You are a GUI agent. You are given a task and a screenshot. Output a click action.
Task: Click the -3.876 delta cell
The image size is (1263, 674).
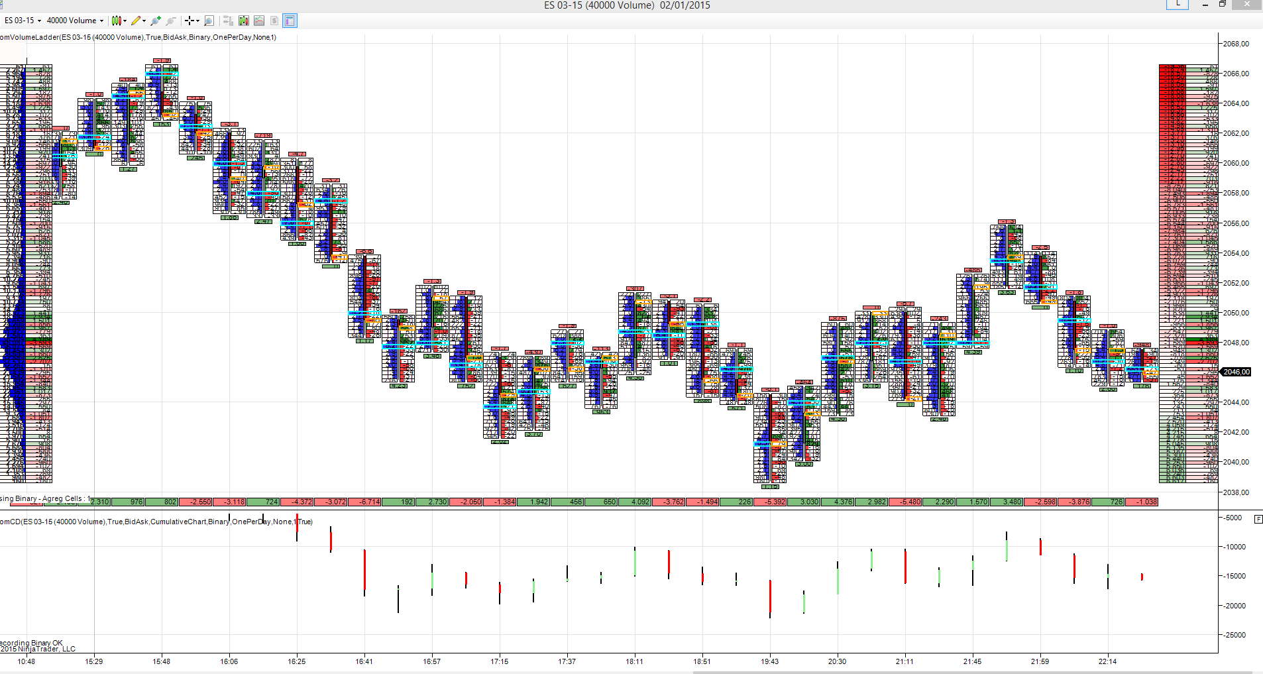(1074, 502)
